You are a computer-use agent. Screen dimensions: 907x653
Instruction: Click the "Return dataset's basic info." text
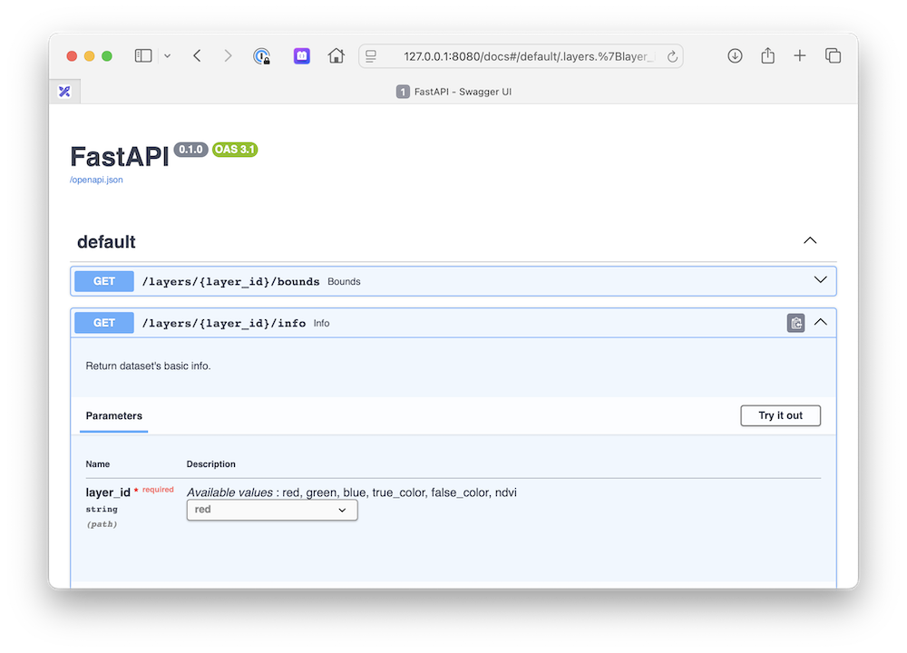pos(148,366)
